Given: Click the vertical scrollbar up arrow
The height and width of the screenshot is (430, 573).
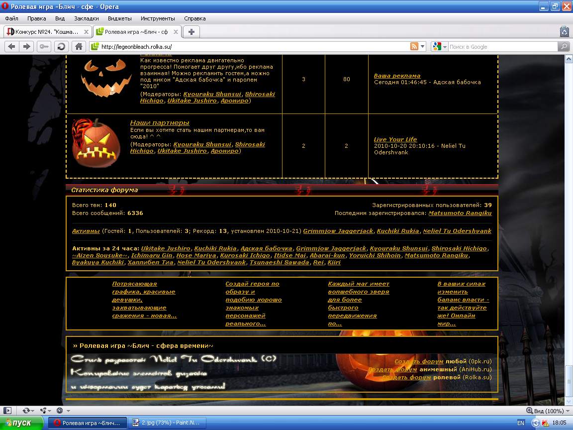Looking at the screenshot, I should pyautogui.click(x=569, y=59).
